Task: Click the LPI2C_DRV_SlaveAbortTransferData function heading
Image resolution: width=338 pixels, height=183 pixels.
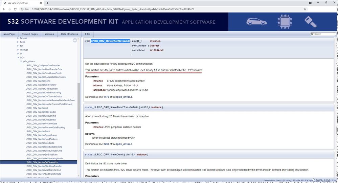Action: point(117,107)
